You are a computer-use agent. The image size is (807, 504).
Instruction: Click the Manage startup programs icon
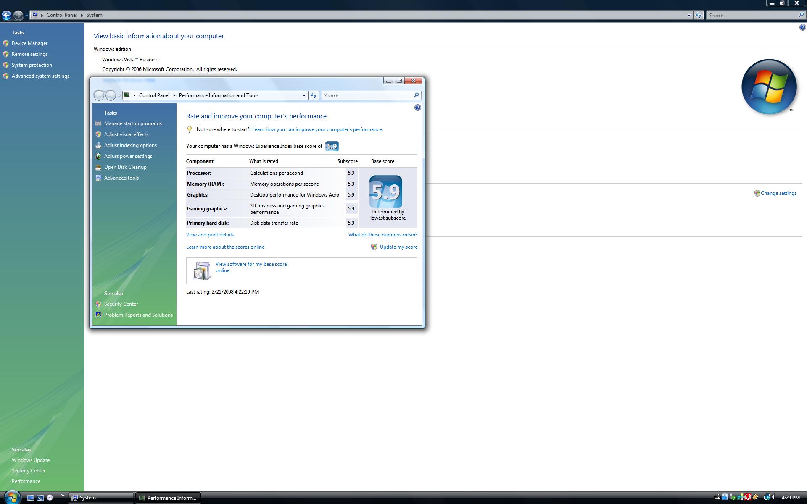point(98,123)
